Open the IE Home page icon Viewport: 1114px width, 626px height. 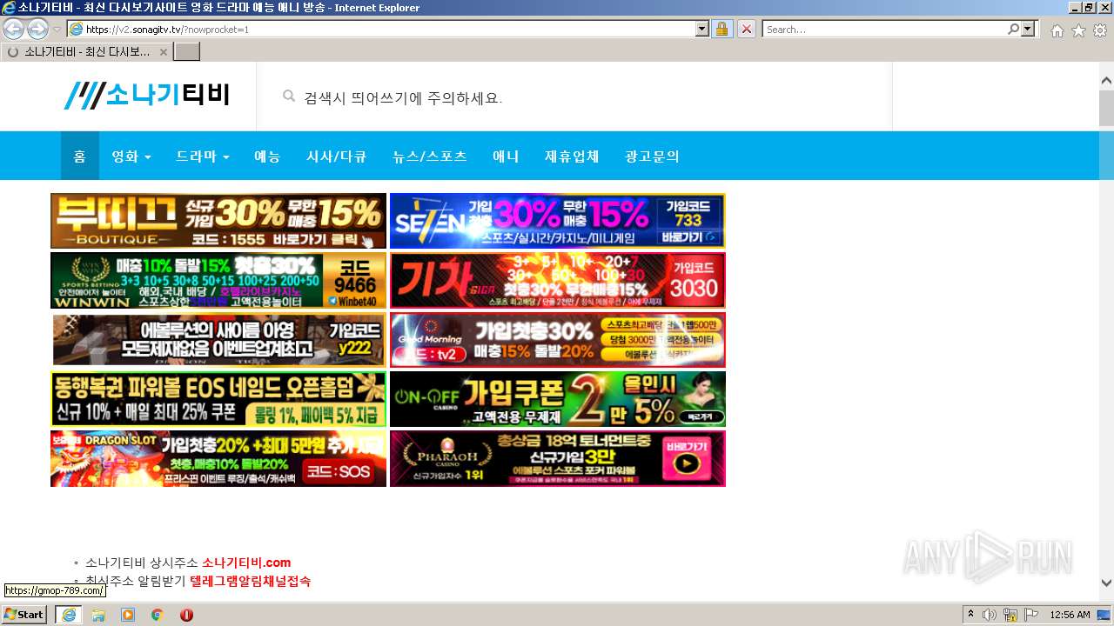tap(1057, 30)
